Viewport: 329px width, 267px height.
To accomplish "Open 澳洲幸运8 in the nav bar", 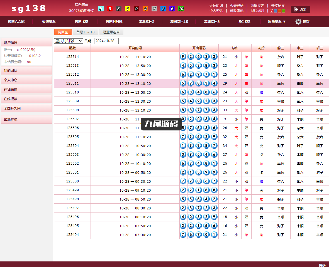I will [x=212, y=22].
